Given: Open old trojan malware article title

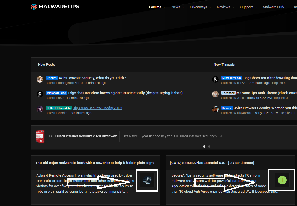Looking at the screenshot, I should click(94, 163).
